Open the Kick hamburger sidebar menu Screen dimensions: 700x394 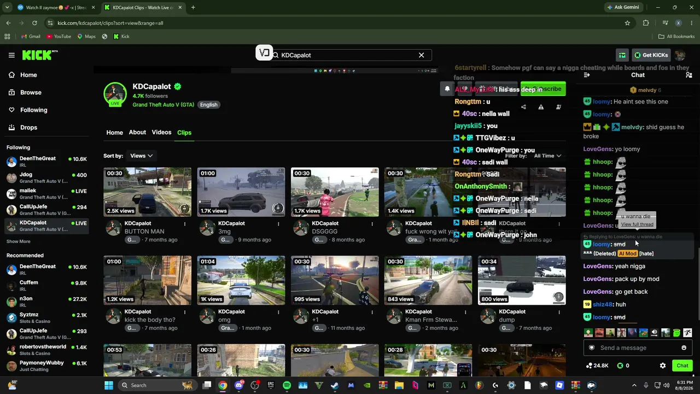coord(11,55)
